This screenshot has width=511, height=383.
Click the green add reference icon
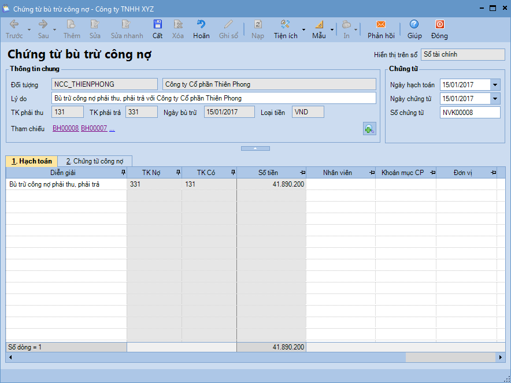tap(369, 129)
